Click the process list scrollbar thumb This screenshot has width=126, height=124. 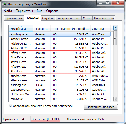pos(115,38)
